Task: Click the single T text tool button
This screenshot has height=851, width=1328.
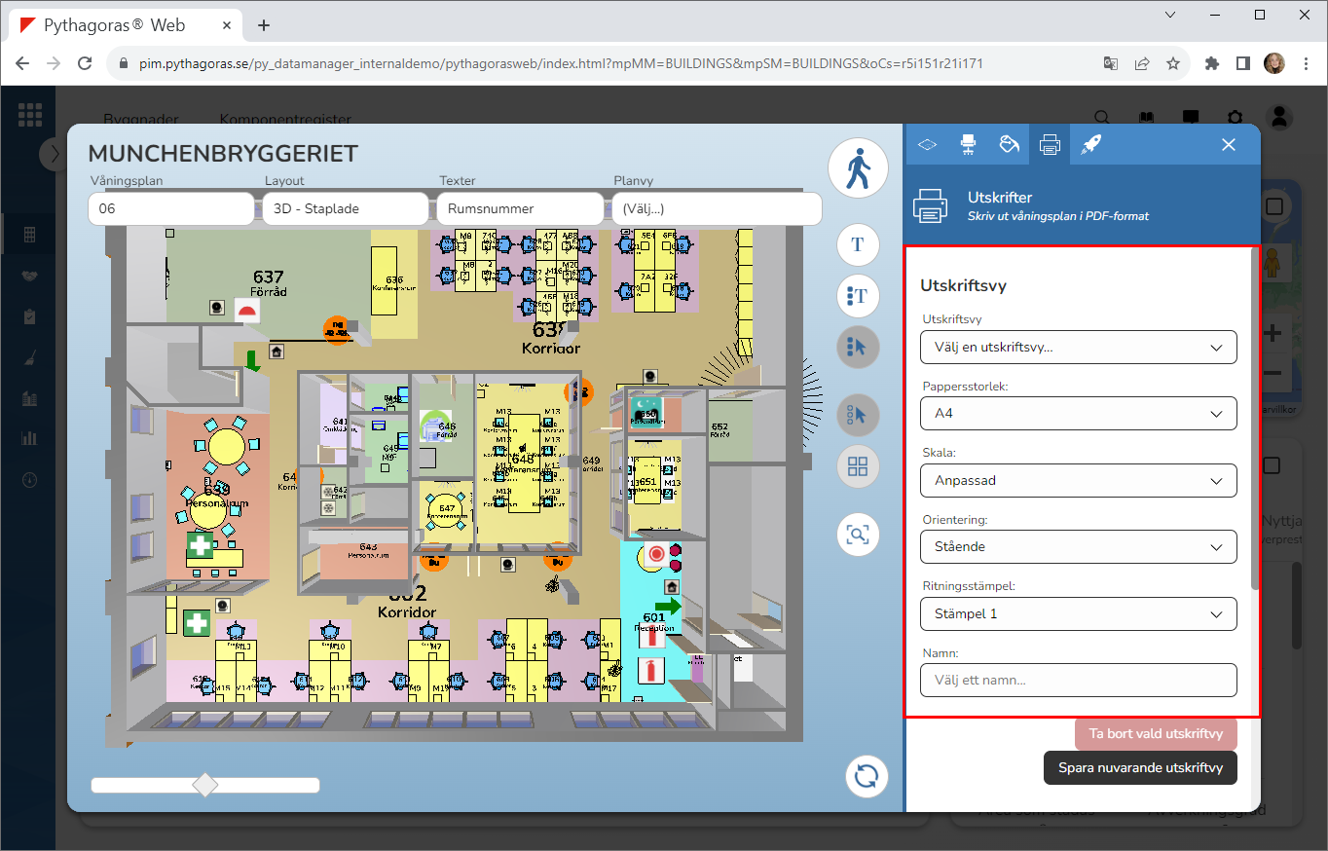Action: click(858, 244)
